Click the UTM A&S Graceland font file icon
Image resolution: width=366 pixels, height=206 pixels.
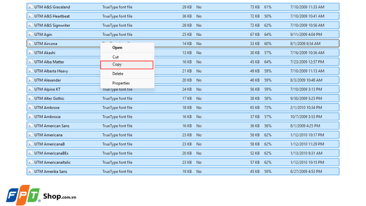[30, 7]
